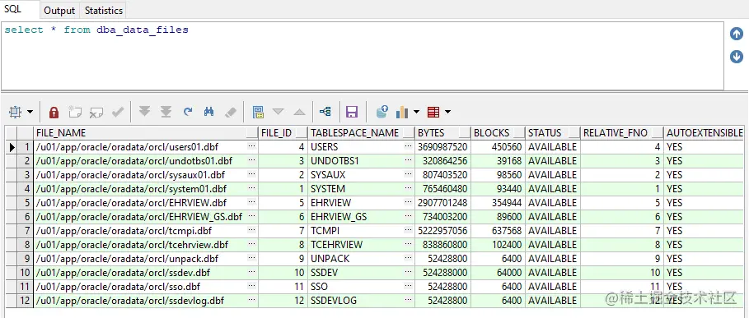Click the database upload icon
Image resolution: width=749 pixels, height=318 pixels.
pos(382,112)
